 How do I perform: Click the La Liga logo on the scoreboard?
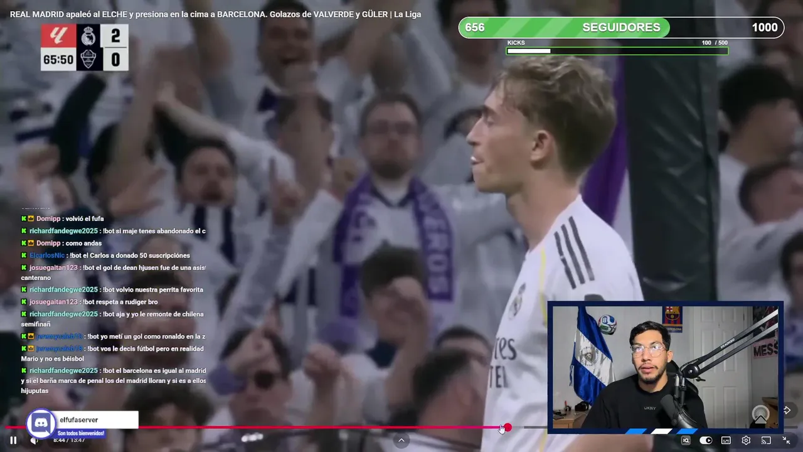[58, 36]
